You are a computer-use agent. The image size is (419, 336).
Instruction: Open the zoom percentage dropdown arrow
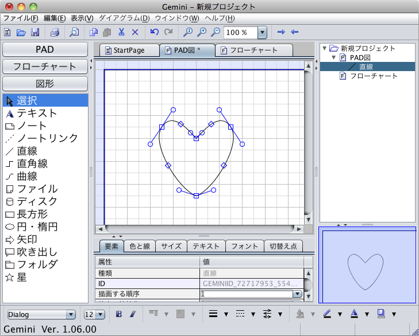(x=263, y=33)
